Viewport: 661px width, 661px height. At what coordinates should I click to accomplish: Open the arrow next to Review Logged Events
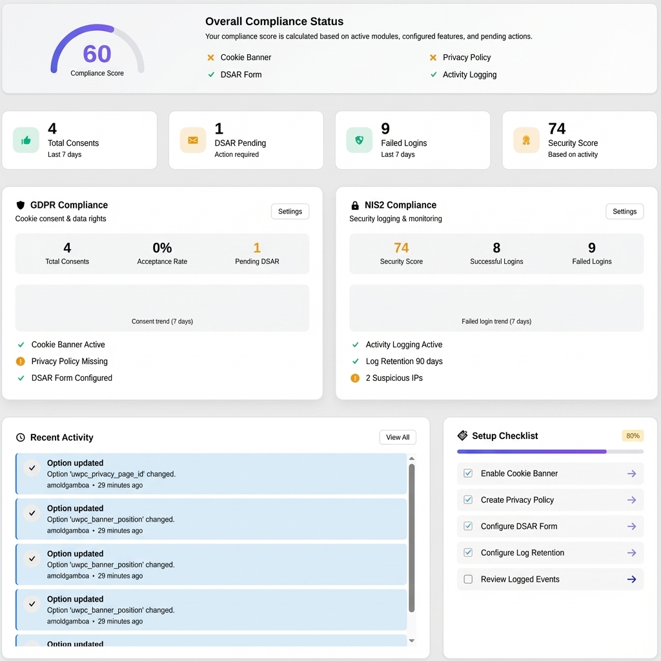(x=631, y=579)
